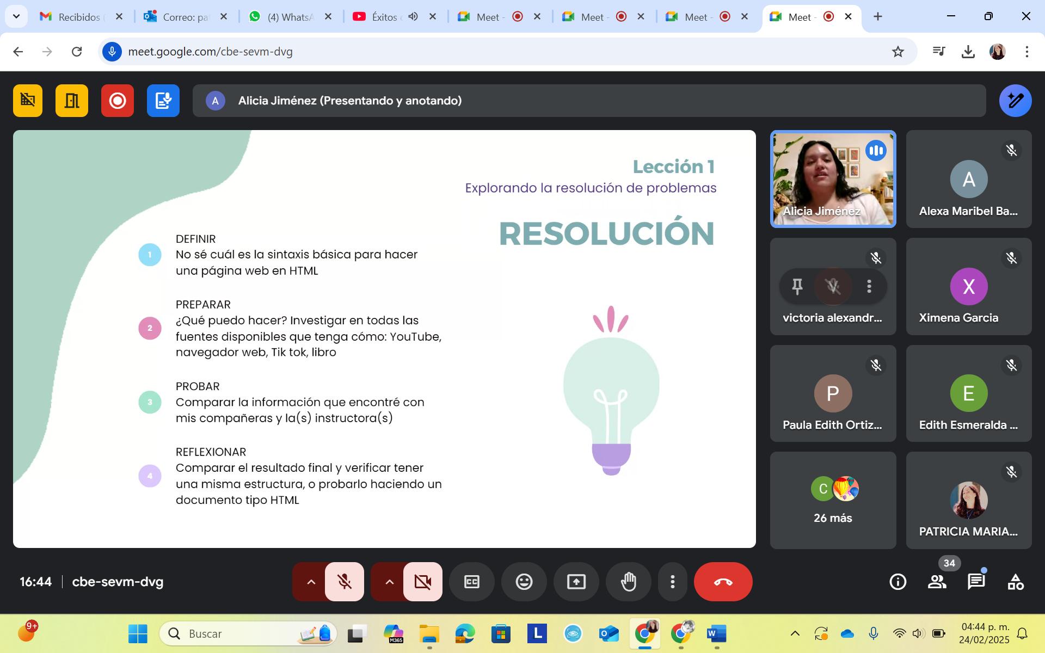Screen dimensions: 1045x653
Task: Click the red recording extension button
Action: click(118, 101)
